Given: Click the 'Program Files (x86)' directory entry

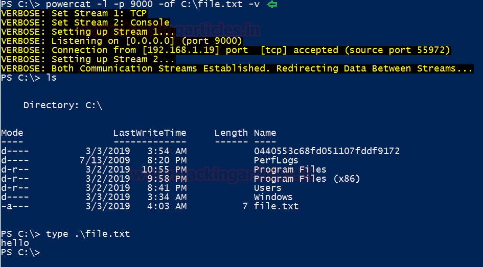Looking at the screenshot, I should coord(307,179).
